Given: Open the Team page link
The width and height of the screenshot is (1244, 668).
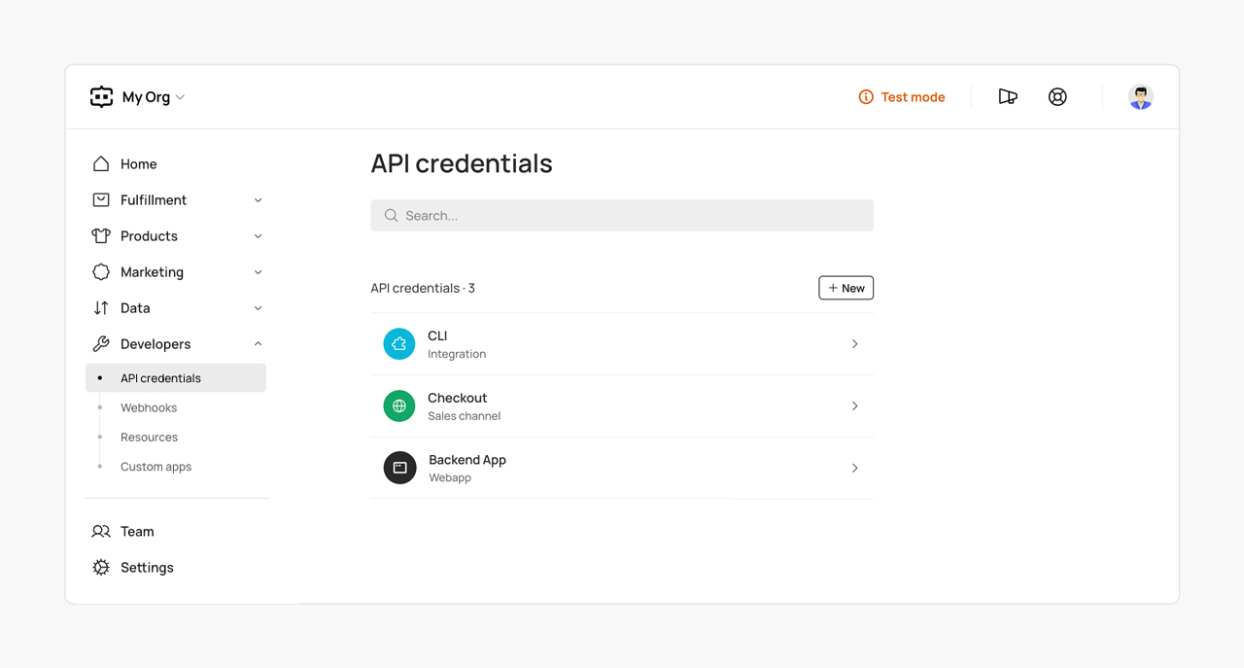Looking at the screenshot, I should tap(137, 532).
